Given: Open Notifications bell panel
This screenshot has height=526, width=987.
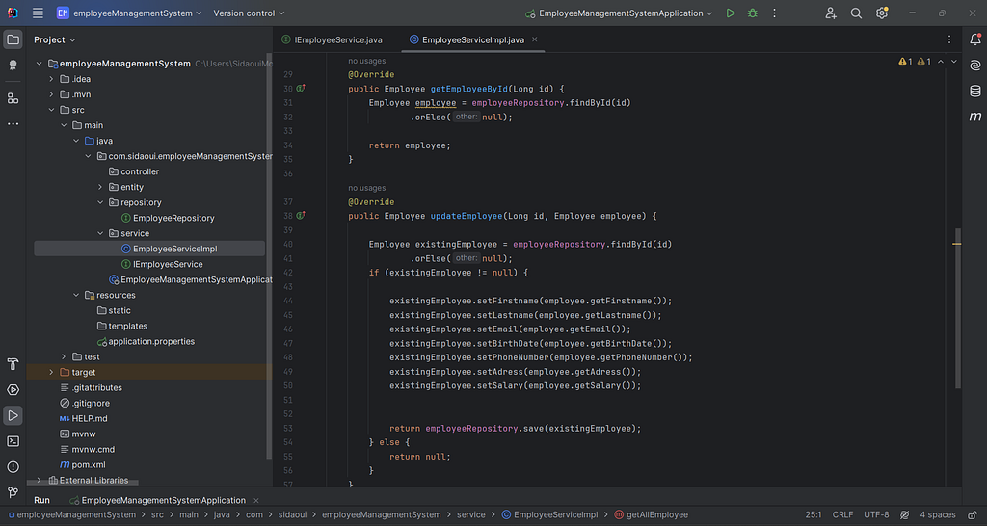Looking at the screenshot, I should click(975, 39).
